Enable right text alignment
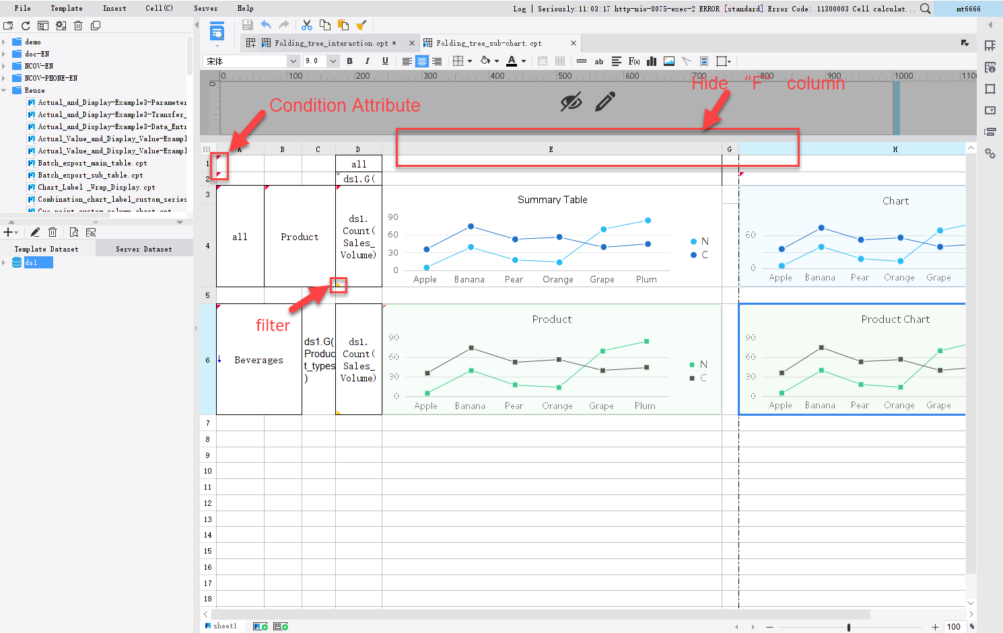 pyautogui.click(x=437, y=61)
